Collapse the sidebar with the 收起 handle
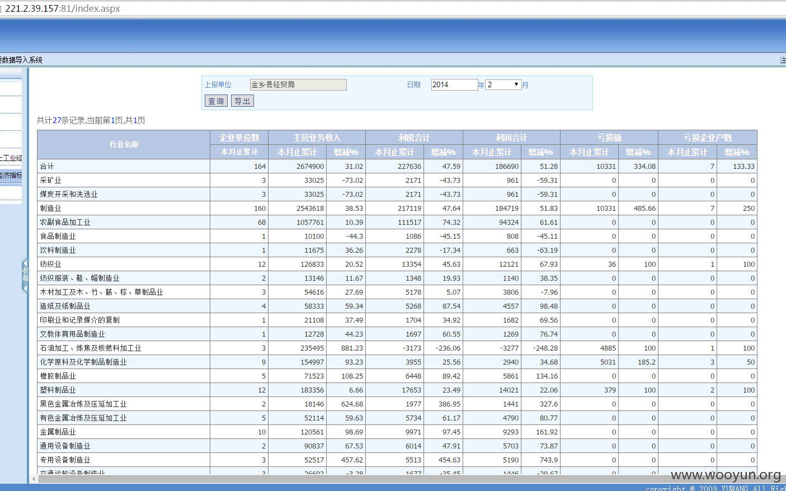Viewport: 786px width, 491px height. (25, 275)
